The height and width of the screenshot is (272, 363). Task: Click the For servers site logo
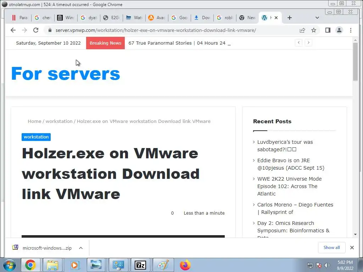click(66, 74)
